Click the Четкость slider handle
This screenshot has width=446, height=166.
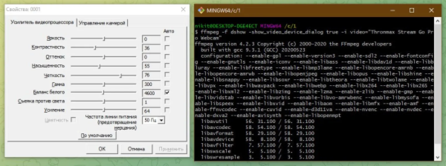coord(121,75)
